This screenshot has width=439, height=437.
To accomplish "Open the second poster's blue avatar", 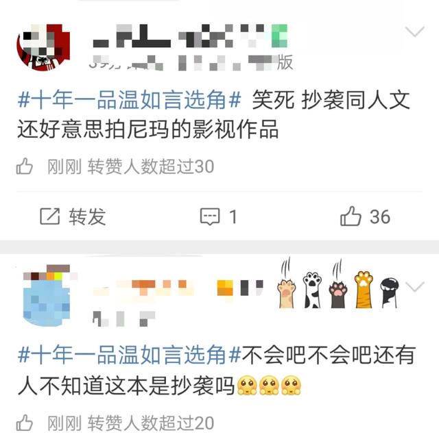I will [x=47, y=296].
